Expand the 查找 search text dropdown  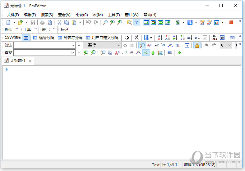coord(73,53)
